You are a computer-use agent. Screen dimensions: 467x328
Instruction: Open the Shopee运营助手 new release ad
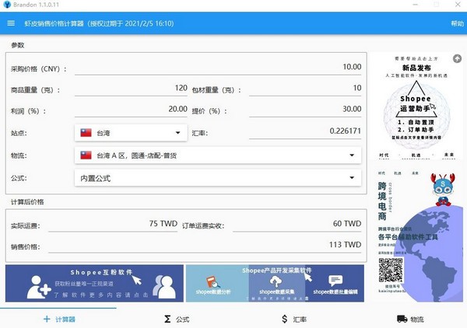point(416,106)
